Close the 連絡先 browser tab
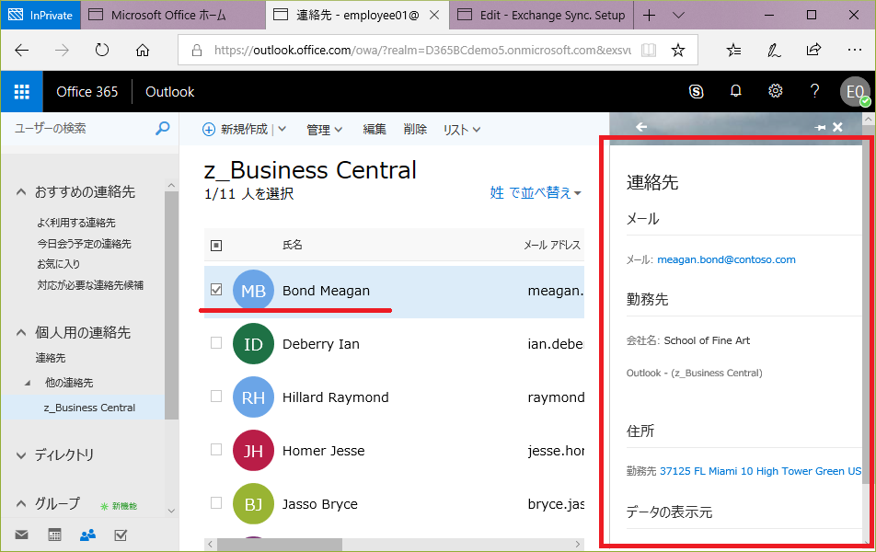This screenshot has height=552, width=876. [434, 15]
